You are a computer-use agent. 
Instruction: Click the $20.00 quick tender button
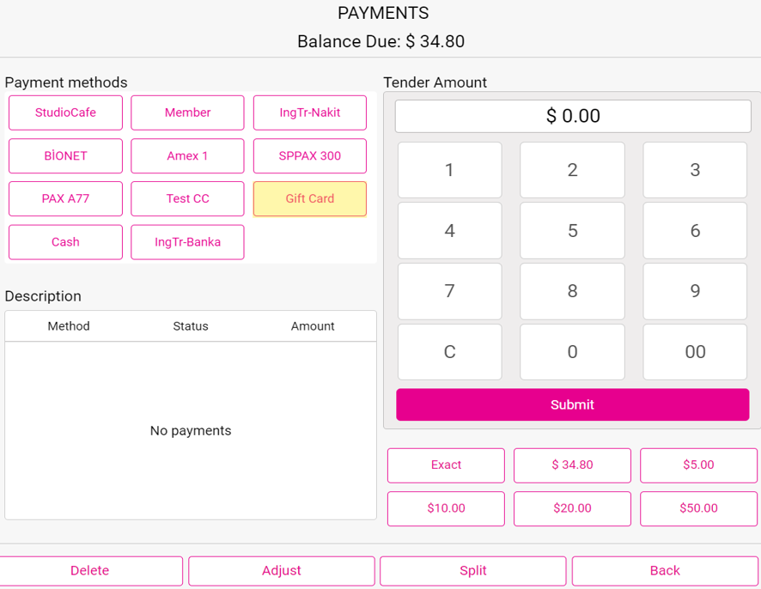[x=572, y=508]
